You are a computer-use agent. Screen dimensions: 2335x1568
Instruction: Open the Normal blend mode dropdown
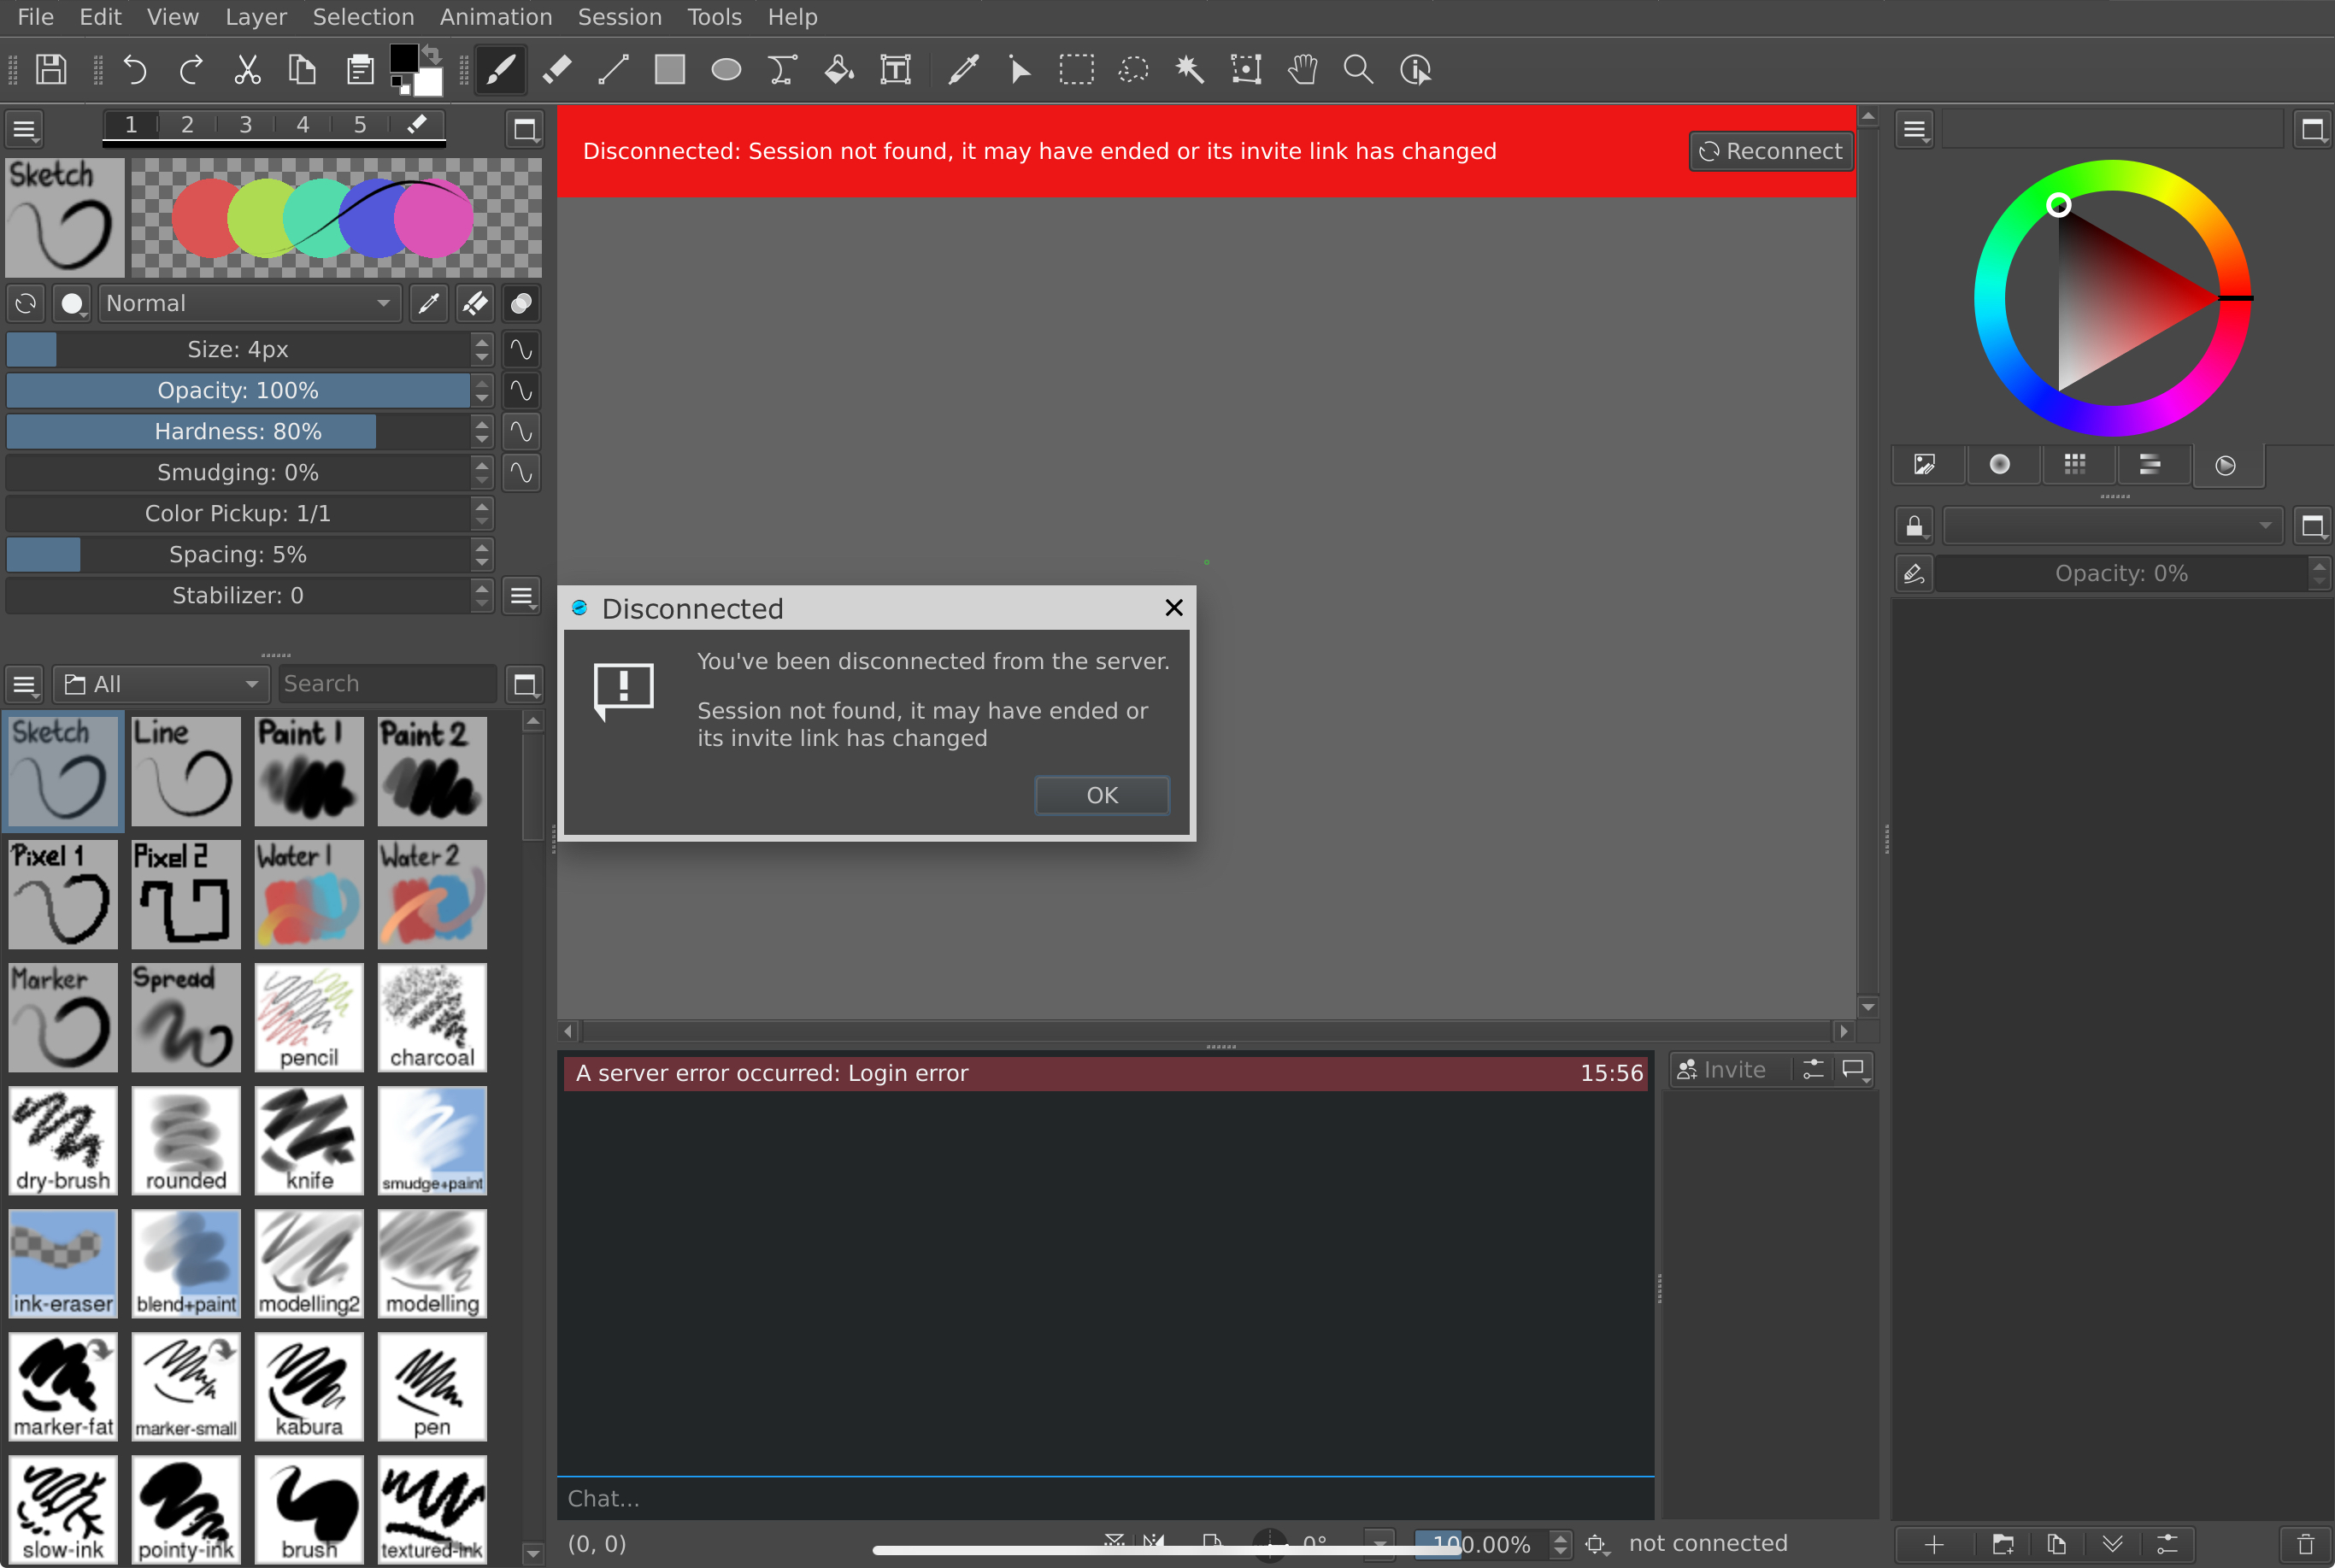[249, 303]
